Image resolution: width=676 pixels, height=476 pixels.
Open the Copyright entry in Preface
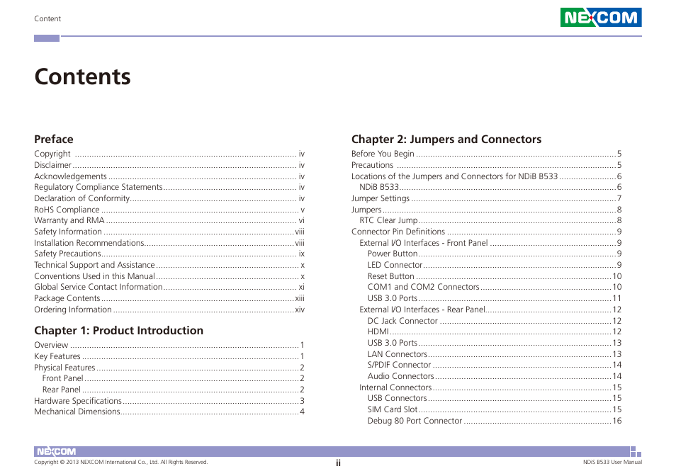[169, 154]
